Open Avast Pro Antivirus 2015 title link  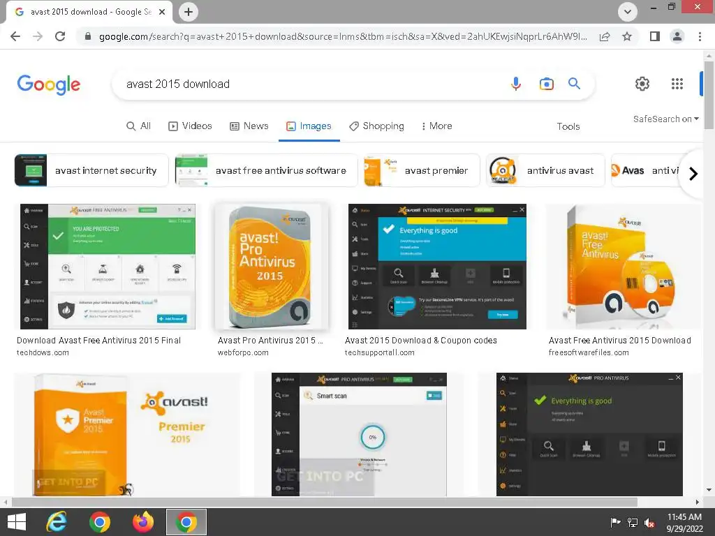[270, 341]
